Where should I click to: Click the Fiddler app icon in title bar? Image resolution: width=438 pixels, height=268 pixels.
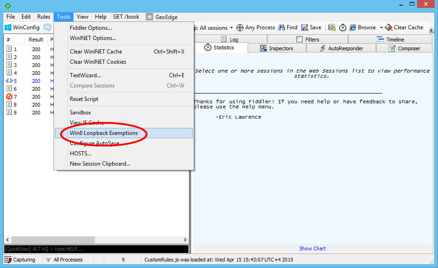[7, 6]
